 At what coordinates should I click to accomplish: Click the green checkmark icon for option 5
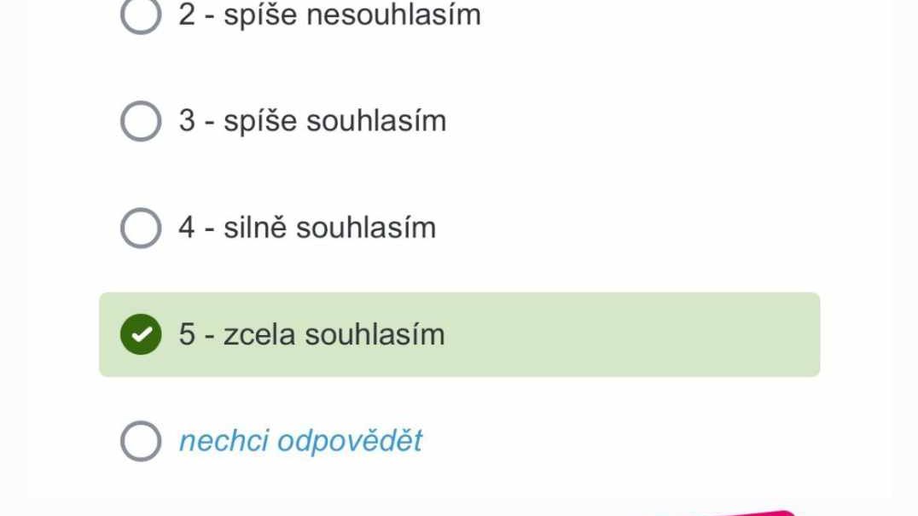point(141,334)
